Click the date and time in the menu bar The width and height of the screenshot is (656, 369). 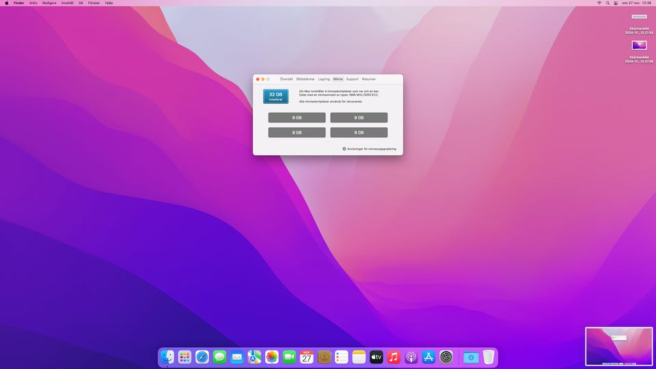pos(636,3)
